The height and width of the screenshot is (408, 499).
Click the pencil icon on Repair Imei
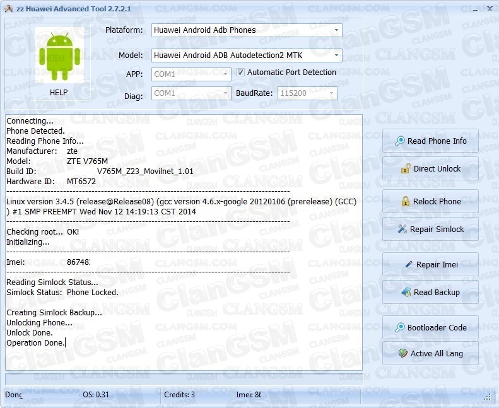(x=409, y=264)
